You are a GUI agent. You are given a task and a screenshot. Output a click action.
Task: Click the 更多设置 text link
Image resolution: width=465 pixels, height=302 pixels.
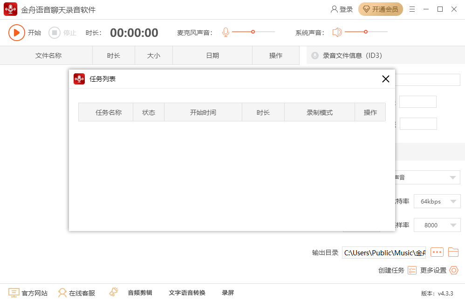coord(433,270)
